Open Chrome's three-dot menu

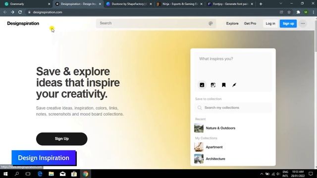(314, 12)
